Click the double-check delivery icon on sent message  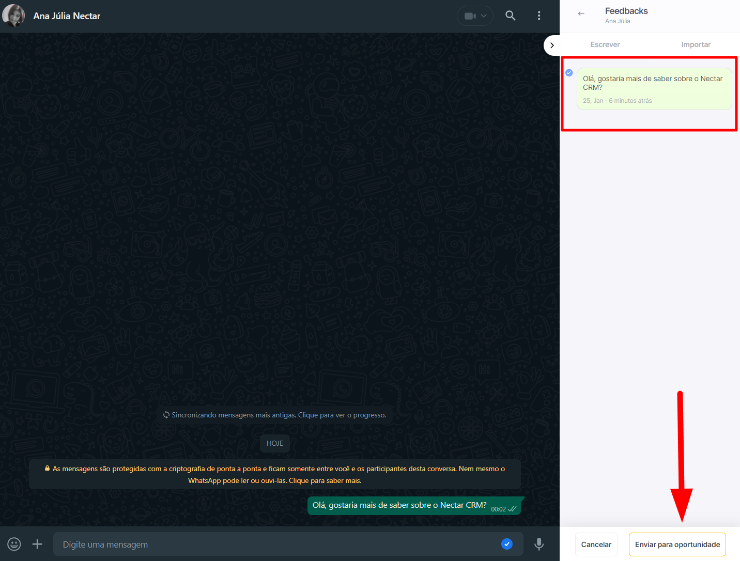pyautogui.click(x=512, y=509)
